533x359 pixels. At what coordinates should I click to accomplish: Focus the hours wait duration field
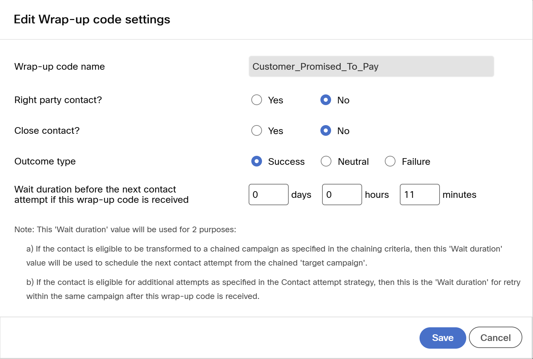pyautogui.click(x=342, y=195)
